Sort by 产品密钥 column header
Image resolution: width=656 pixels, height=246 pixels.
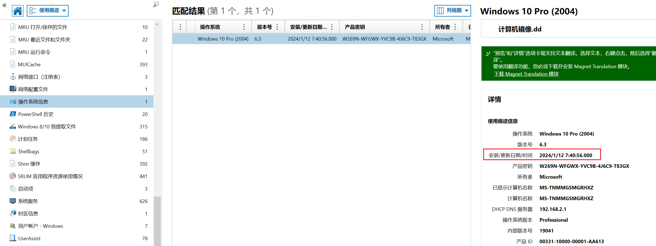(x=355, y=27)
